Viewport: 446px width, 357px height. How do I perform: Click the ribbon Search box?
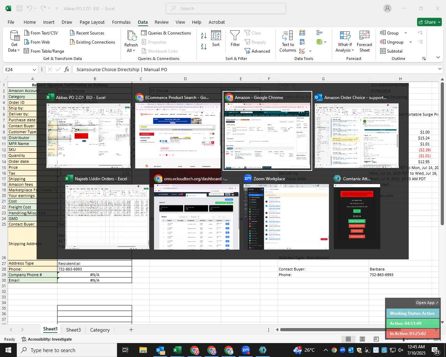(226, 8)
